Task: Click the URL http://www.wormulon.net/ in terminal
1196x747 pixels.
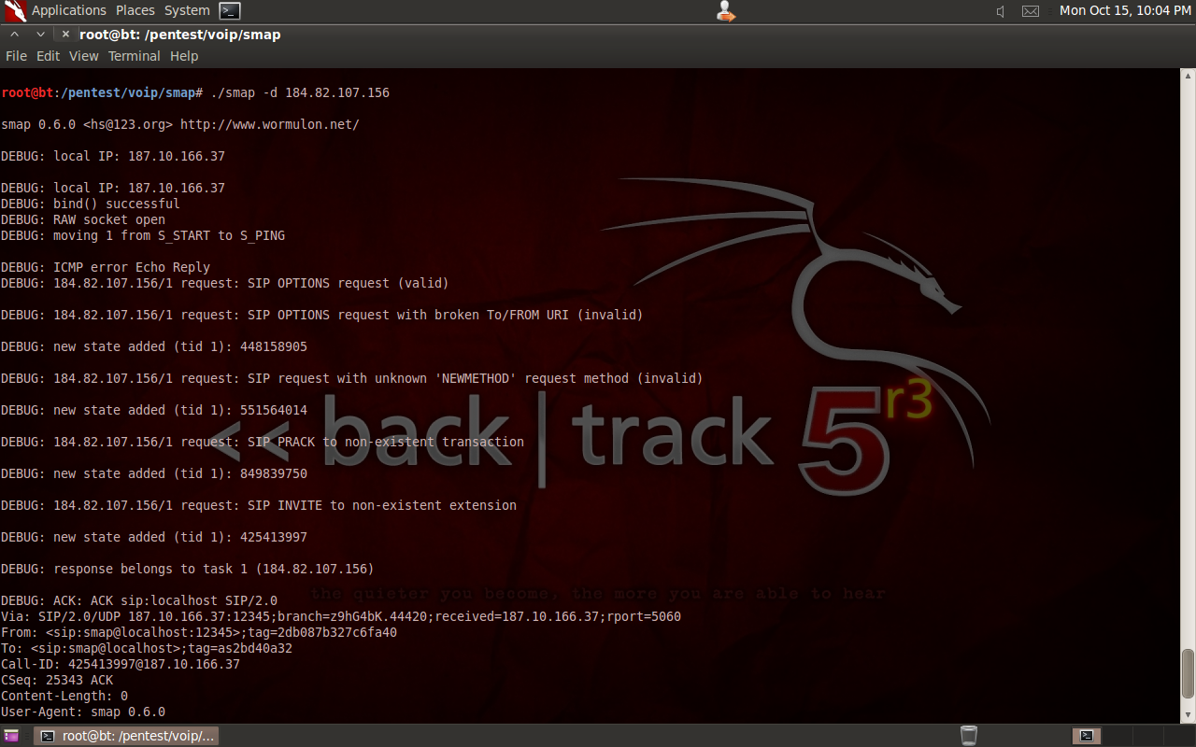Action: pos(269,124)
